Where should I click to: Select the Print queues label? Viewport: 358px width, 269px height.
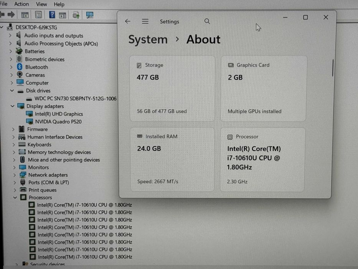(43, 190)
